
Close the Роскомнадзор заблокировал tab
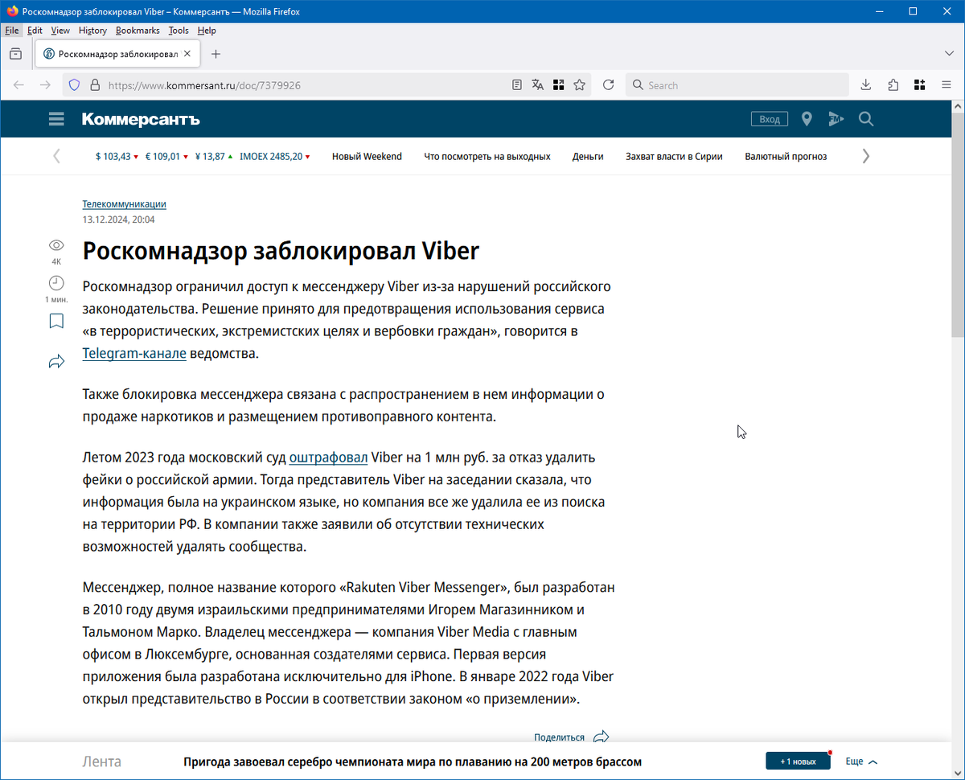187,54
